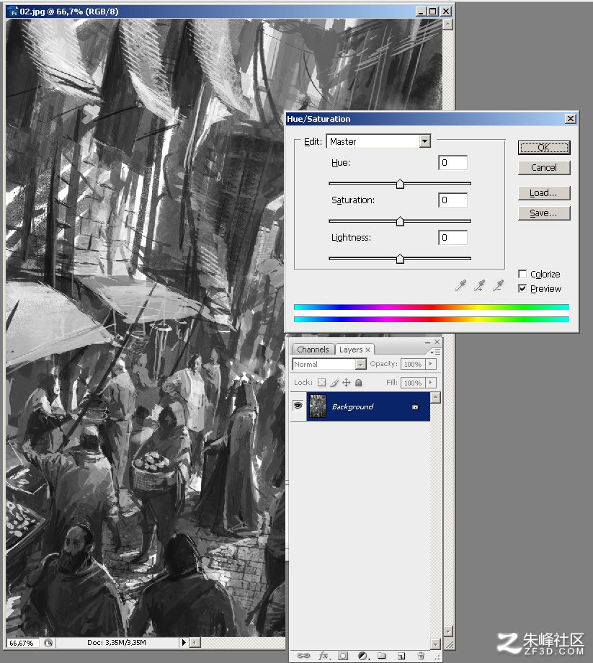
Task: Click the zoom percentage 66,67% field
Action: tap(23, 643)
